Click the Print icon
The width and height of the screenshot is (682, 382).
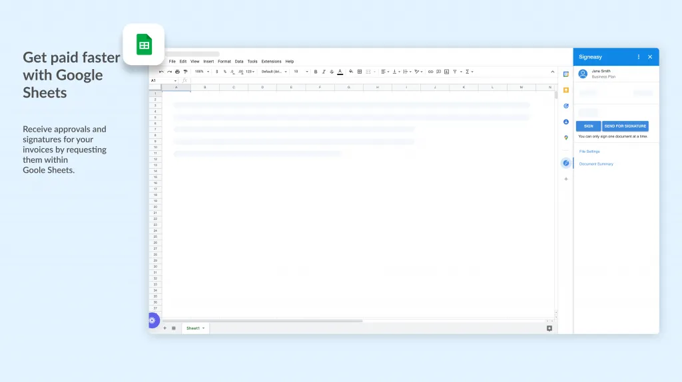(177, 72)
